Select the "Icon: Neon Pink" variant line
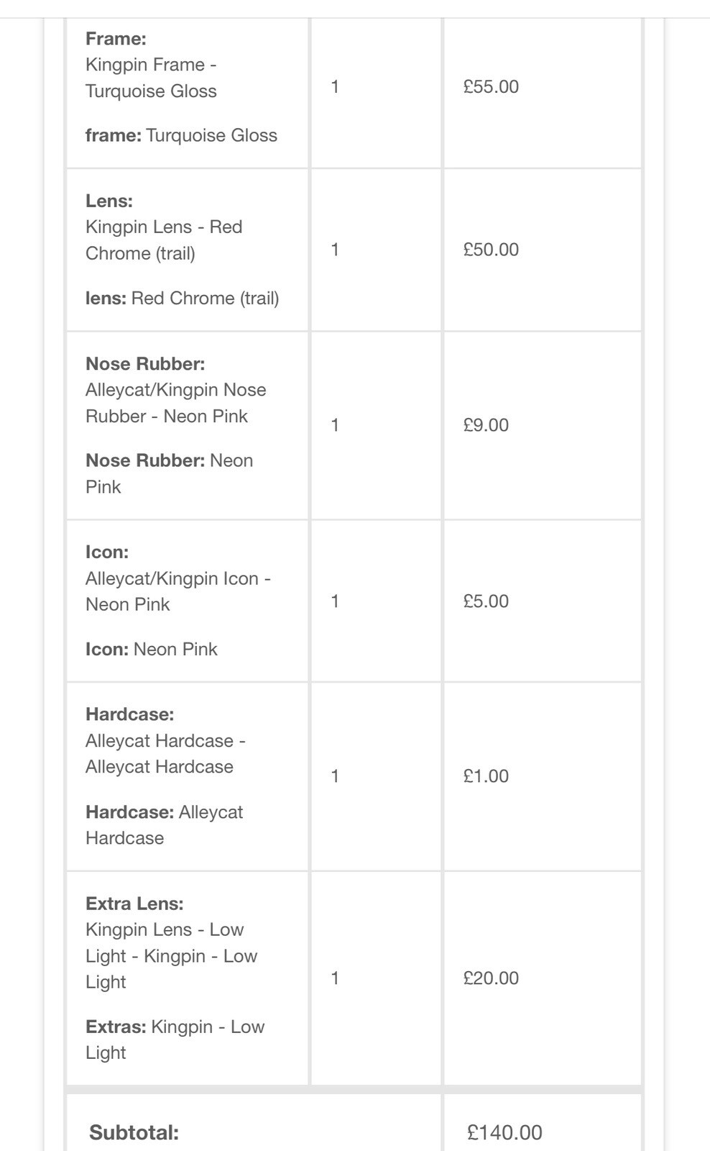710x1151 pixels. pyautogui.click(x=151, y=649)
